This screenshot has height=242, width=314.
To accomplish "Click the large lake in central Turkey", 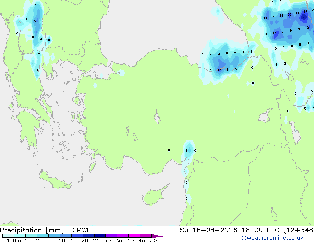I will pyautogui.click(x=157, y=117).
